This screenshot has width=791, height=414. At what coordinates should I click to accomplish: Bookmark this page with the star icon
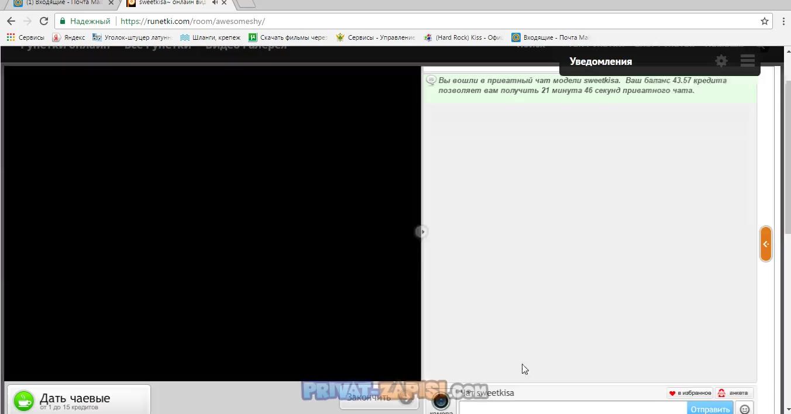click(764, 21)
